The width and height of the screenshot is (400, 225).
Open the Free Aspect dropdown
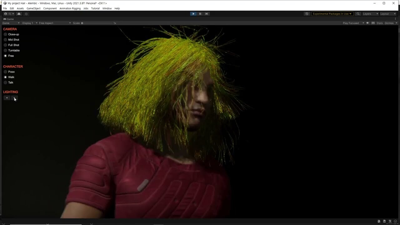coord(53,23)
